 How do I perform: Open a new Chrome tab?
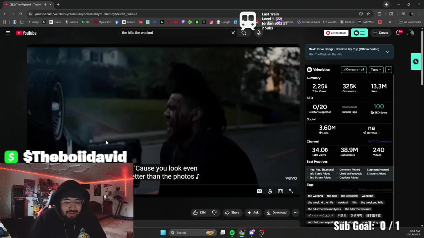point(58,4)
